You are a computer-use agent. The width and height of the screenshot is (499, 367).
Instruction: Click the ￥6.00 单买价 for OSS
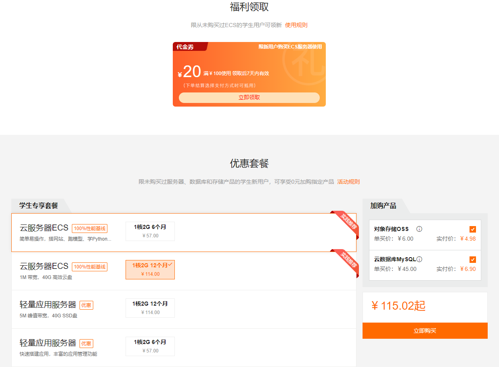pos(405,239)
